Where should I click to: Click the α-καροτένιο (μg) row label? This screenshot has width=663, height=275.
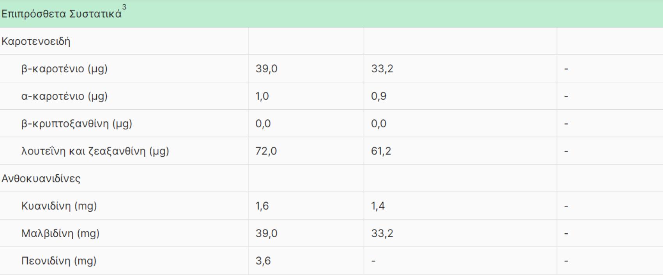(x=64, y=96)
